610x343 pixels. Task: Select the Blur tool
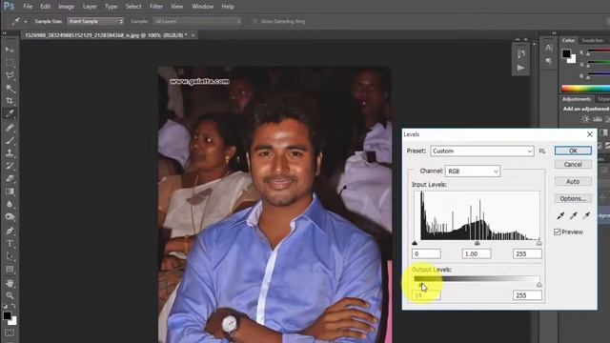pos(10,204)
